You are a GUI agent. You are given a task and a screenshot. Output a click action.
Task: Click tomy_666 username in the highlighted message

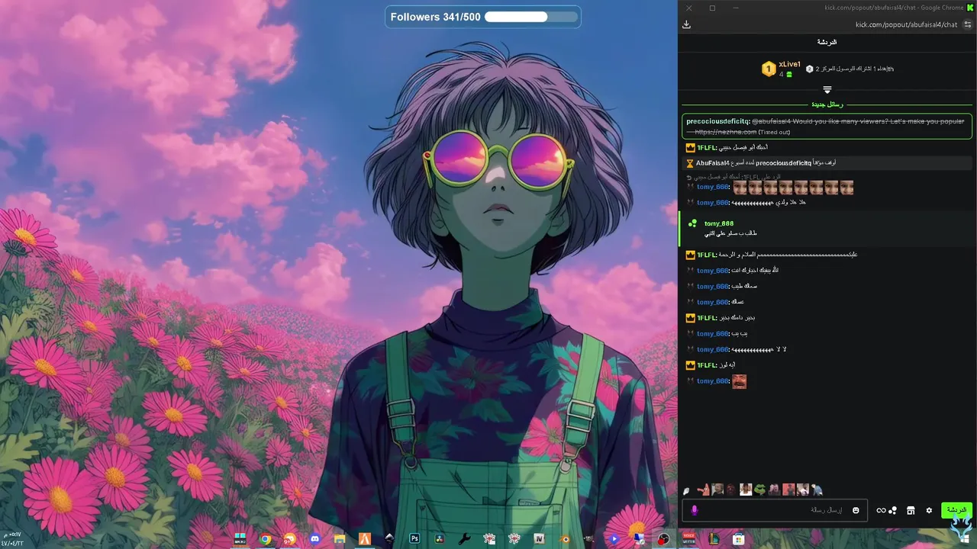(x=719, y=223)
